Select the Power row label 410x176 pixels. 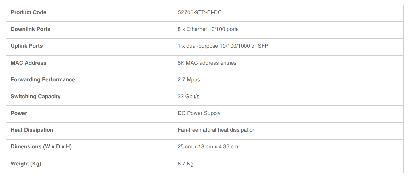click(x=19, y=113)
